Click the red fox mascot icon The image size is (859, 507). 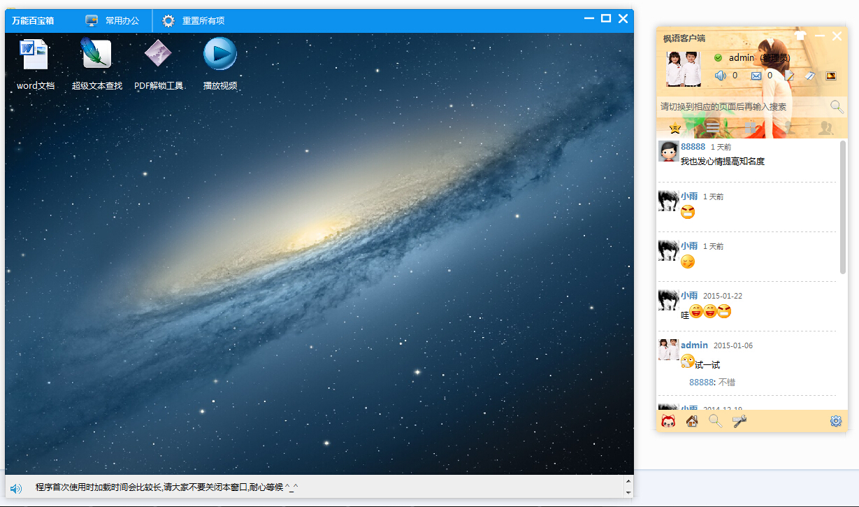coord(668,421)
